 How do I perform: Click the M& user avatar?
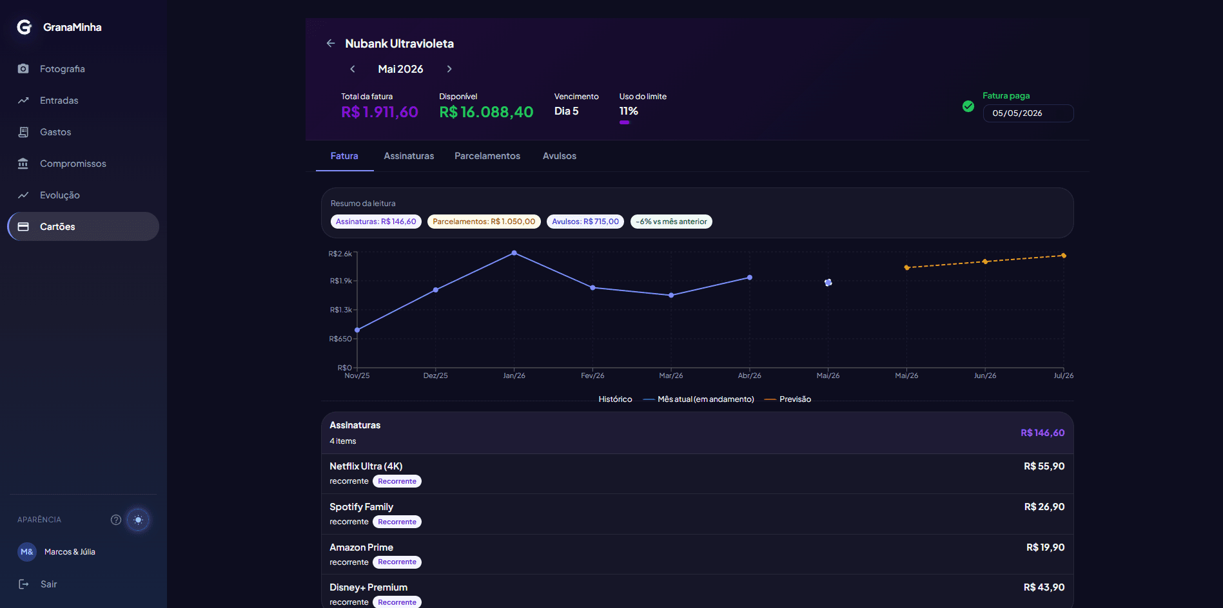click(x=27, y=552)
